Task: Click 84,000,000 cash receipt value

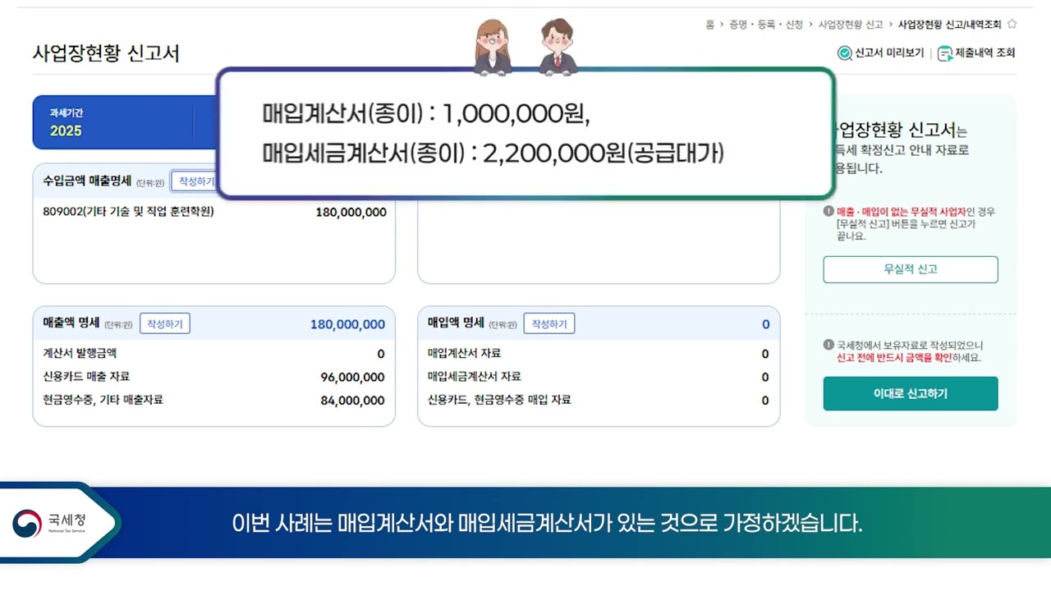Action: point(352,401)
